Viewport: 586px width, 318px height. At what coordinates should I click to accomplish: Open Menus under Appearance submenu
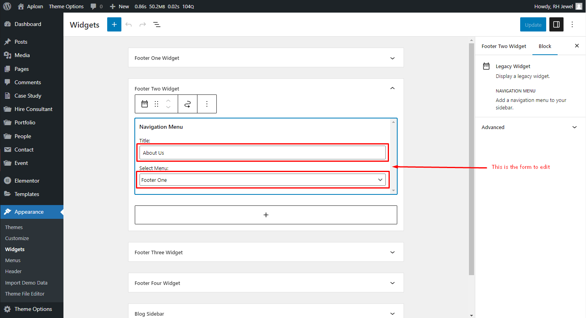[x=13, y=260]
